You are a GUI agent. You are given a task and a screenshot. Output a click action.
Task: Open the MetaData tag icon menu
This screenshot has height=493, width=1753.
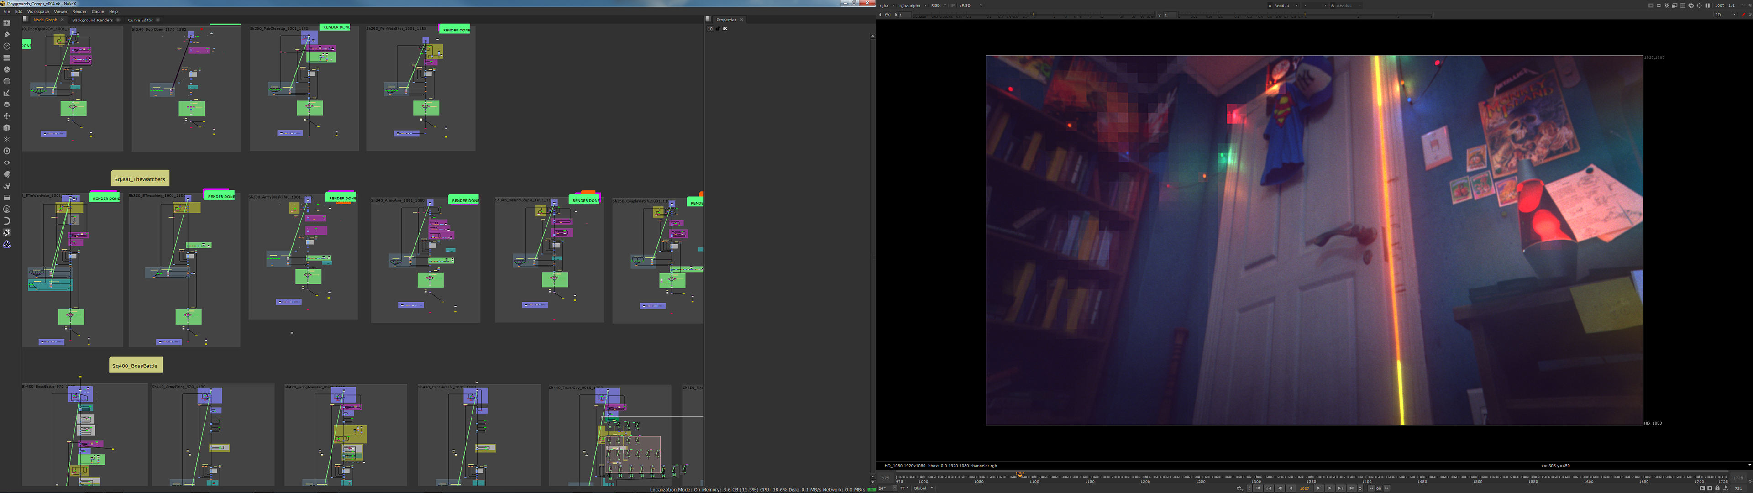click(7, 173)
